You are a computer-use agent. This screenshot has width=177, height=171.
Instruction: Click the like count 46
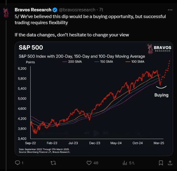pyautogui.click(x=96, y=163)
